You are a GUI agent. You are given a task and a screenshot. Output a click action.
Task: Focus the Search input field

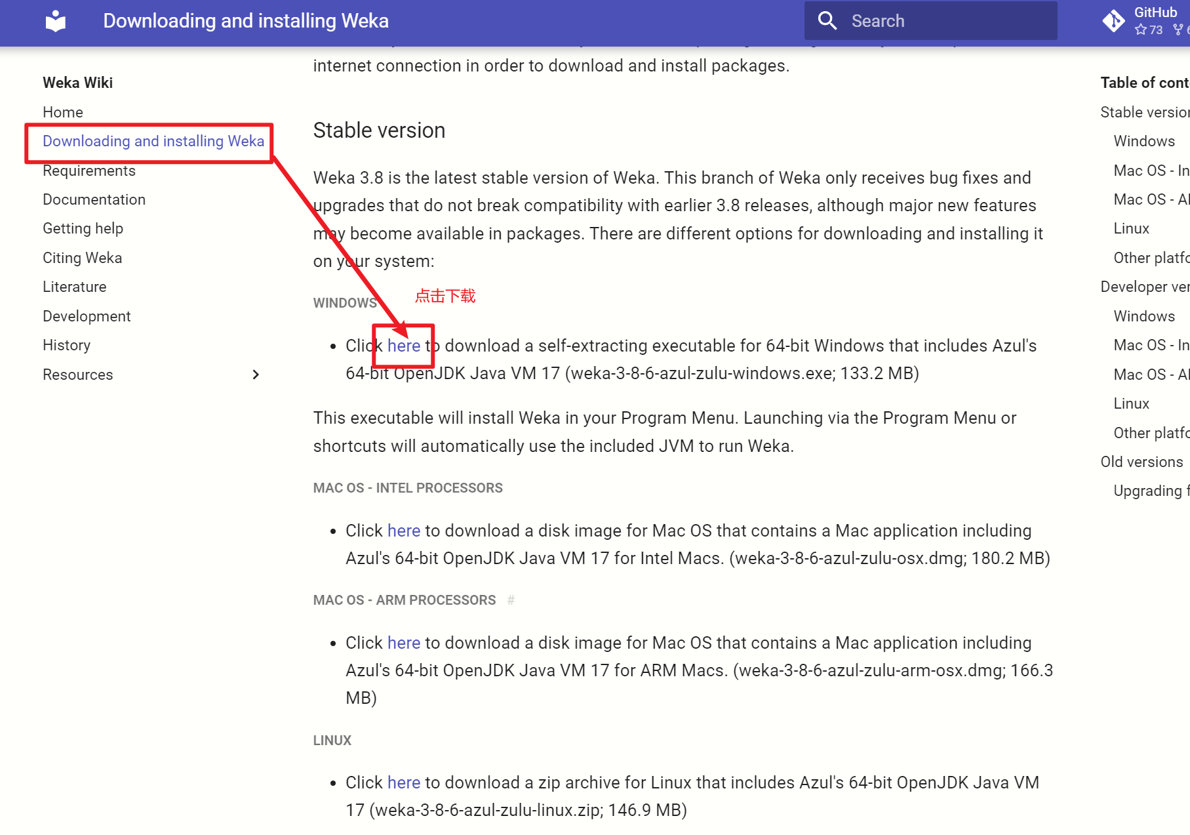coord(930,21)
